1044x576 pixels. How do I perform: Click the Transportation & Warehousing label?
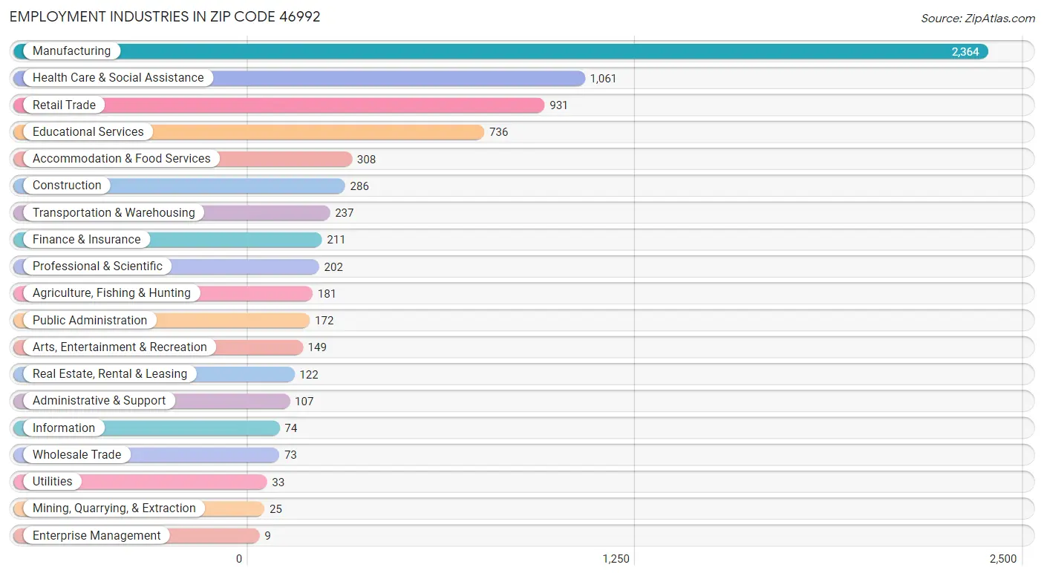114,213
